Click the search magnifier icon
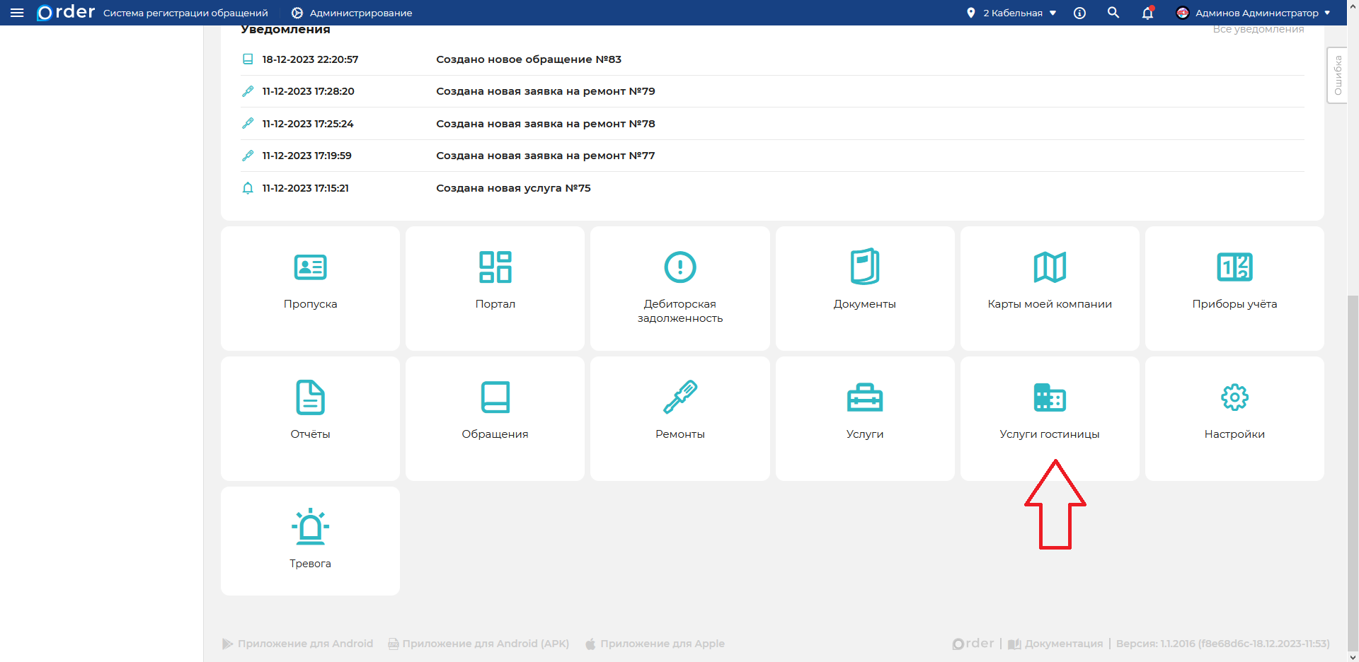This screenshot has height=662, width=1359. point(1113,13)
